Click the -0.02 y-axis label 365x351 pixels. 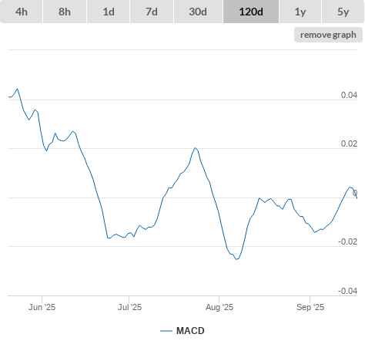(x=347, y=241)
